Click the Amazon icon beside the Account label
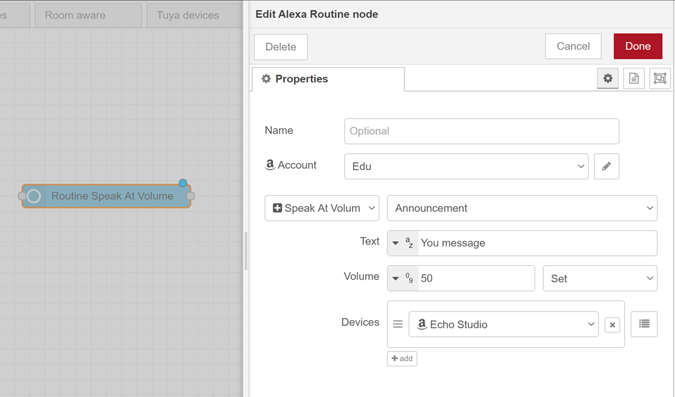Image resolution: width=675 pixels, height=397 pixels. (x=270, y=165)
